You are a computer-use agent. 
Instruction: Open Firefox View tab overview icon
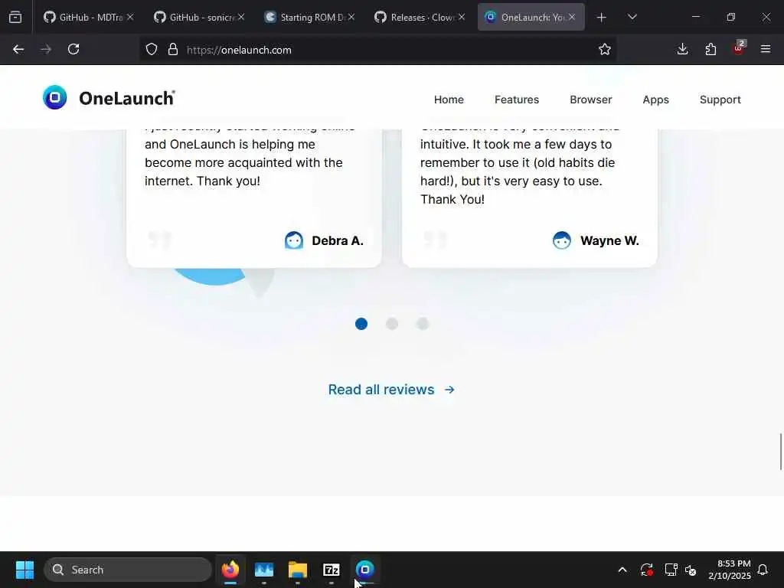coord(15,17)
